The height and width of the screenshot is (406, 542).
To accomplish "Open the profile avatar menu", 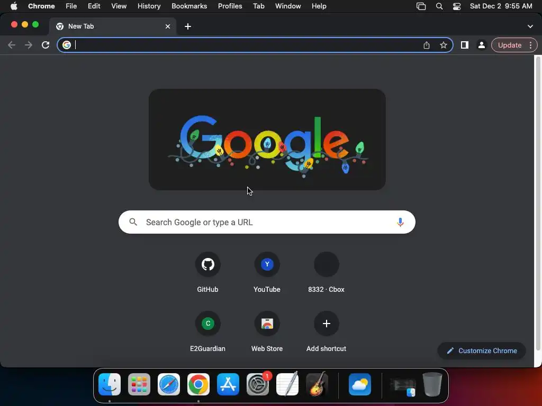I will (481, 45).
